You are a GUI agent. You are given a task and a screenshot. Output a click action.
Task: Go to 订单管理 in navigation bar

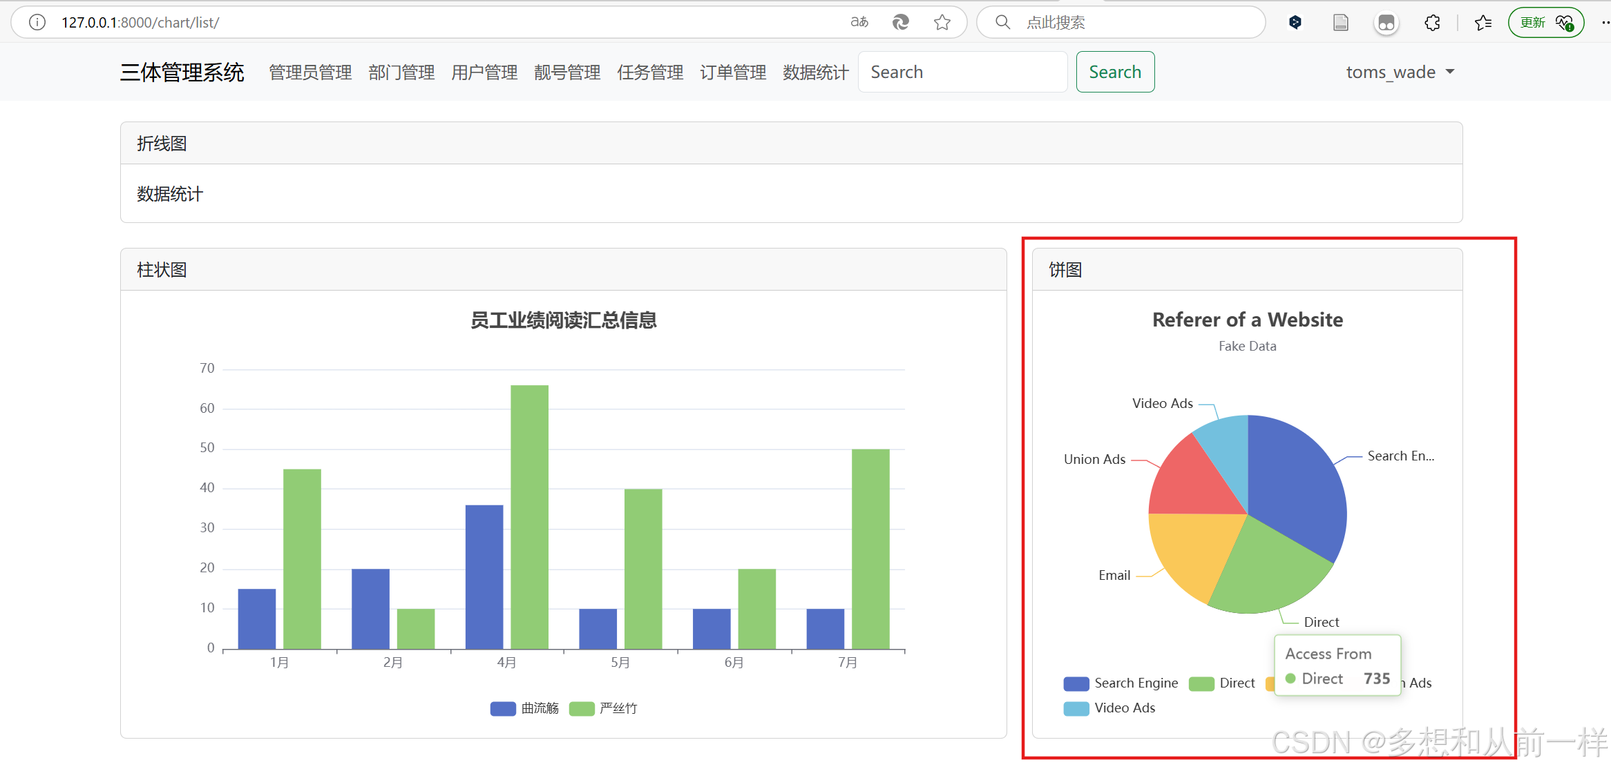click(732, 72)
